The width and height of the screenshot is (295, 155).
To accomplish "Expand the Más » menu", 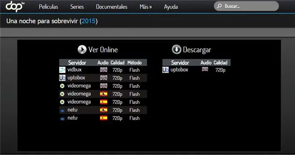I will coord(145,7).
